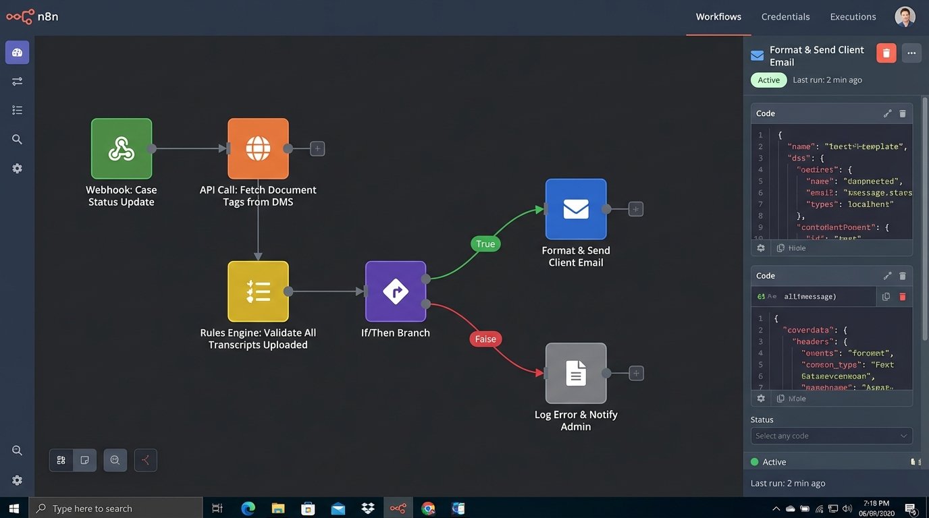Click the red False branch label
This screenshot has width=929, height=518.
[x=485, y=339]
